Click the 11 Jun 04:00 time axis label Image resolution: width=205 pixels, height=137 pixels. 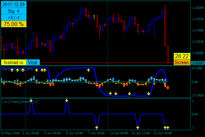(x=119, y=133)
